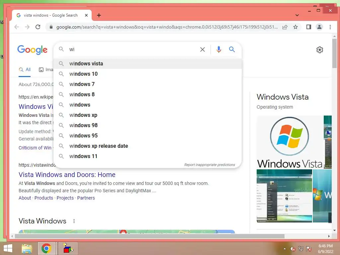The height and width of the screenshot is (255, 340).
Task: Clear the search box with the X
Action: (x=203, y=49)
